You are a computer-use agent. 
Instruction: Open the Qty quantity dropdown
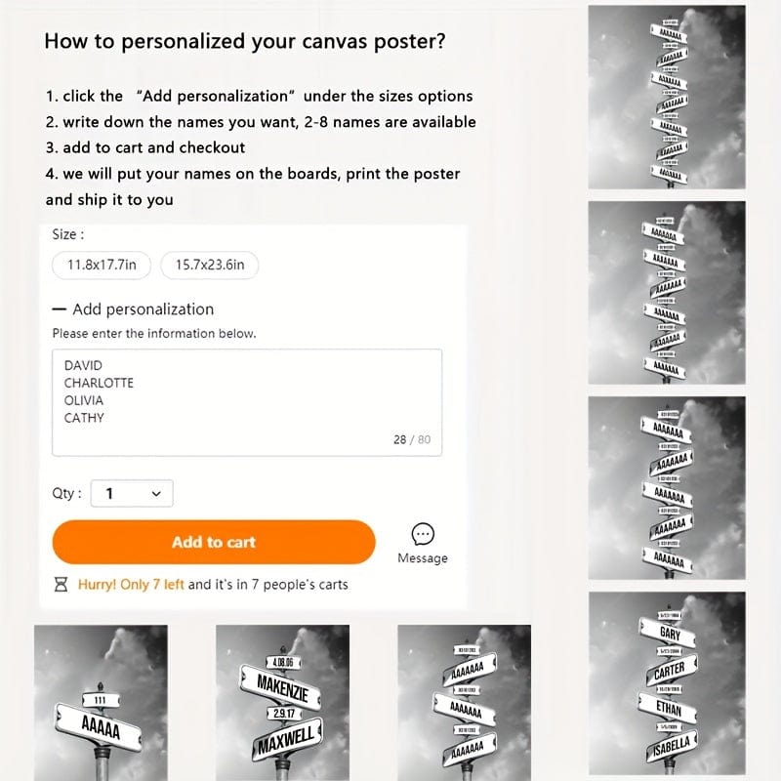coord(132,493)
